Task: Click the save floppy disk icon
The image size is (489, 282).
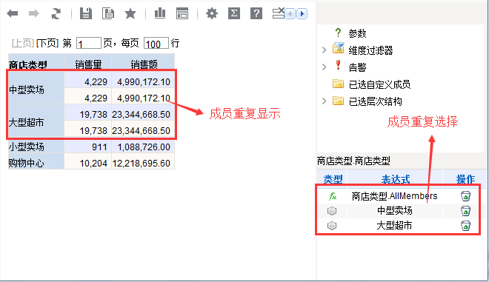Action: [86, 13]
